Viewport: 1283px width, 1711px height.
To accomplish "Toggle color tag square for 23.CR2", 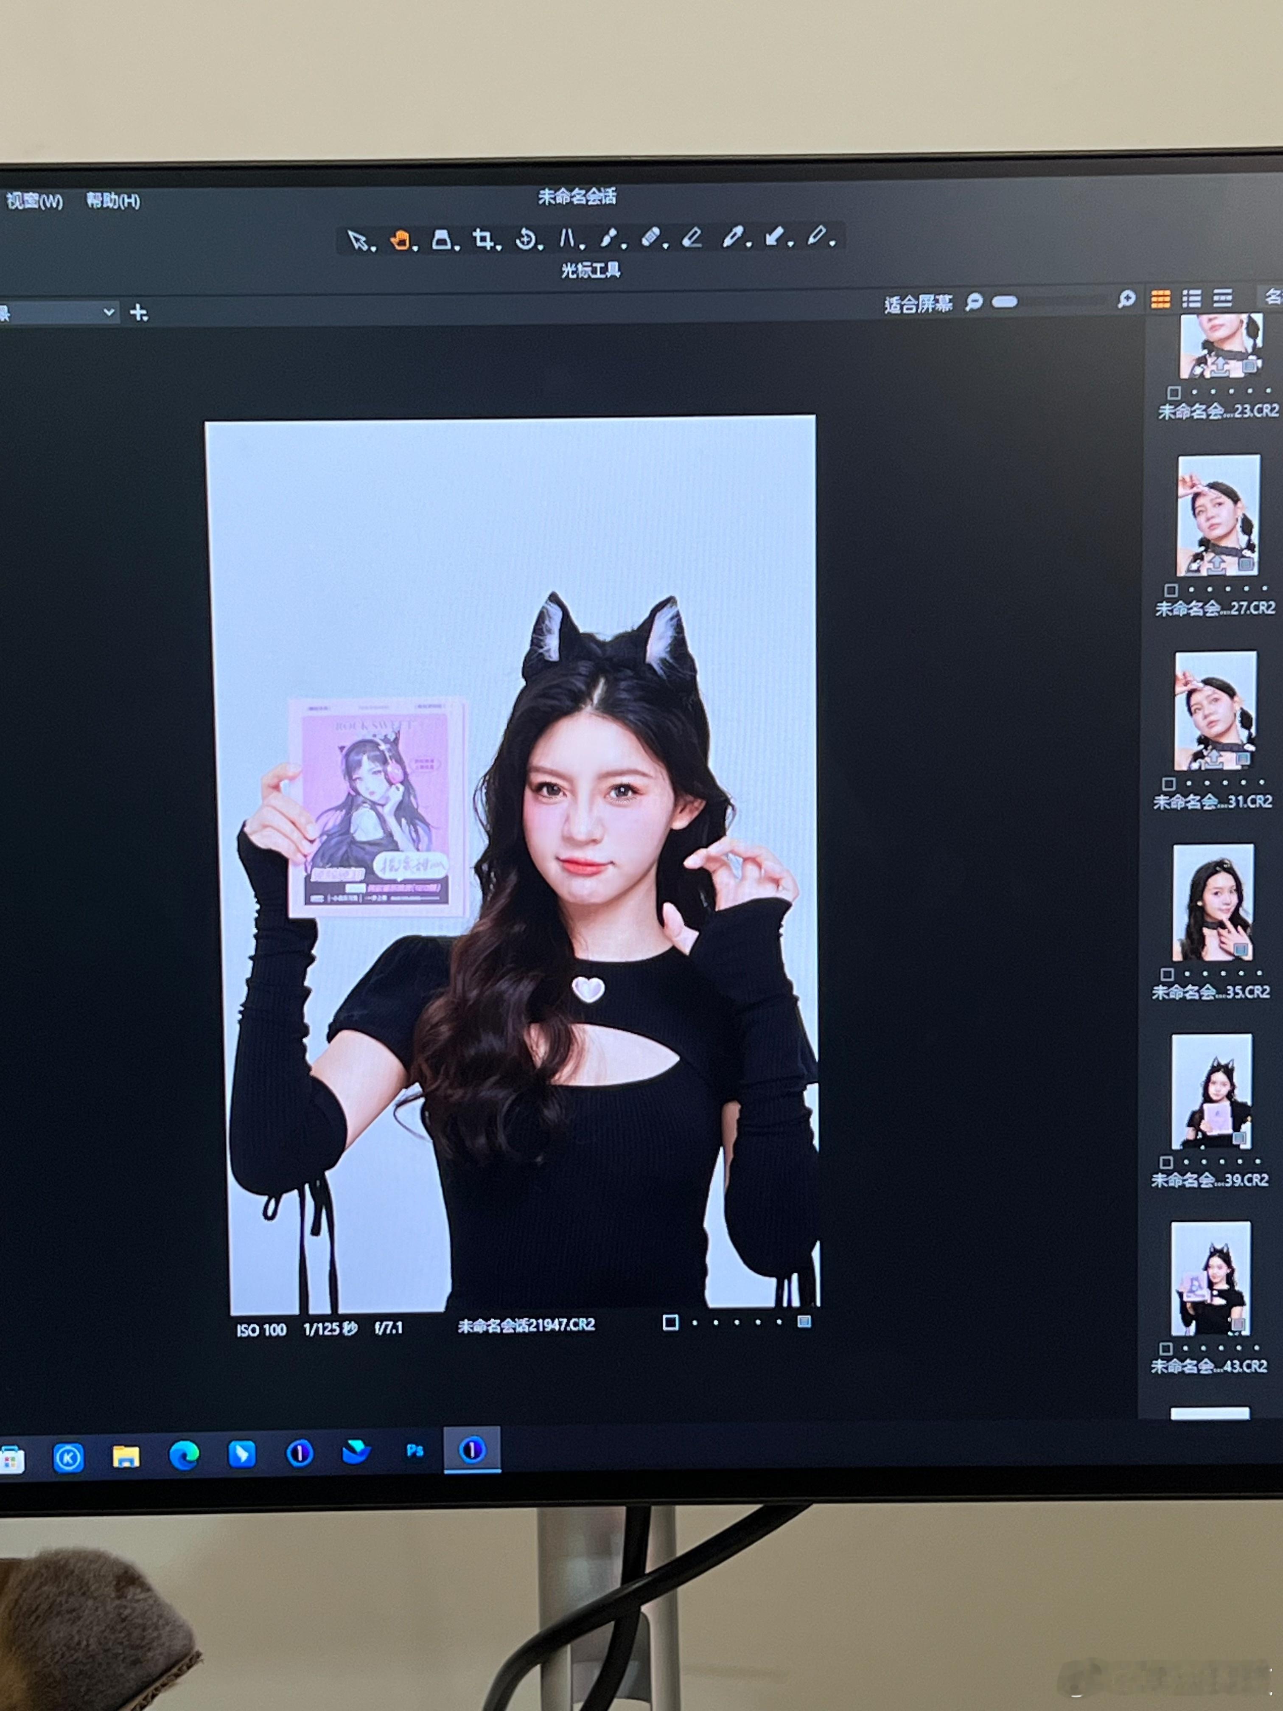I will [1173, 392].
